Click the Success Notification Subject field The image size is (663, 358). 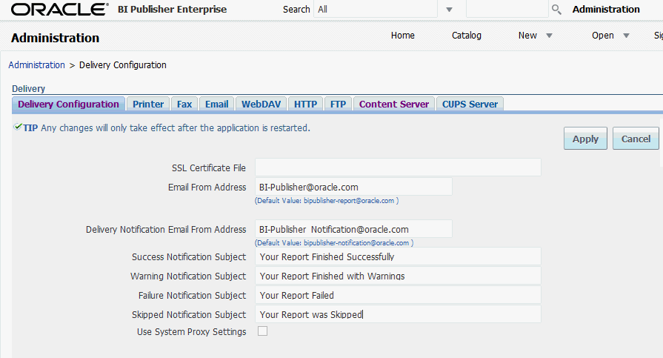398,256
